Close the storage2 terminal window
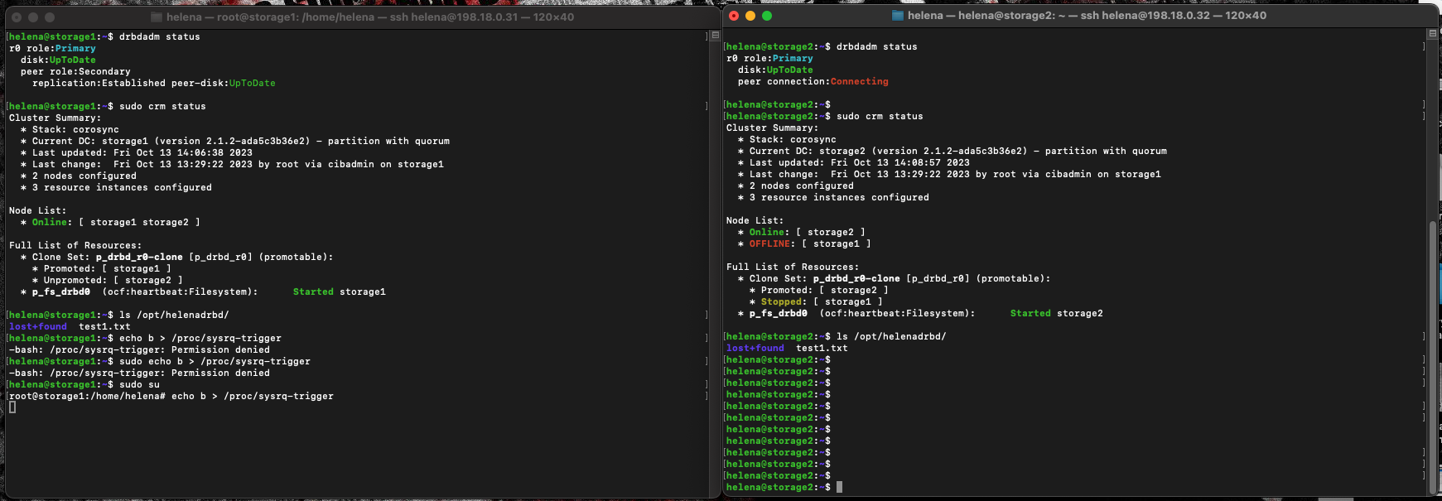Viewport: 1442px width, 501px height. (734, 16)
